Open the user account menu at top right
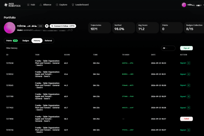This screenshot has width=204, height=136. point(193,5)
